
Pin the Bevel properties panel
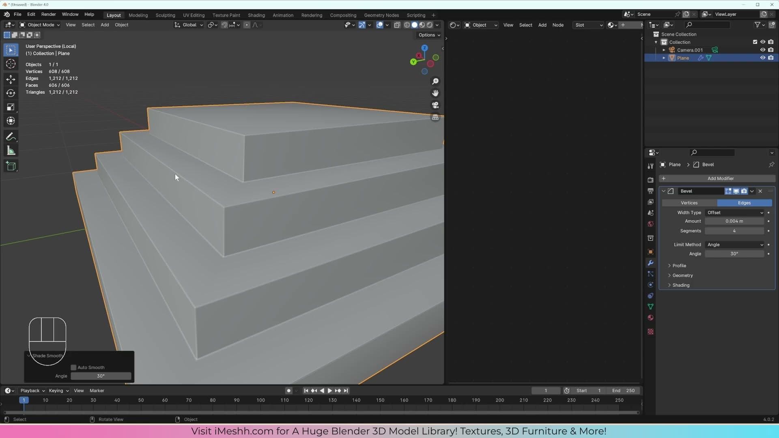(x=771, y=165)
